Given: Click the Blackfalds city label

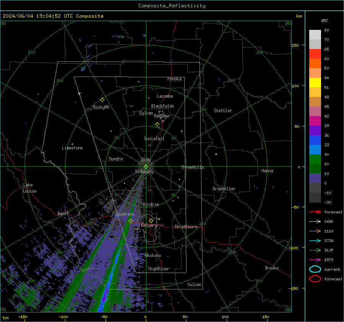Looking at the screenshot, I should tap(162, 106).
